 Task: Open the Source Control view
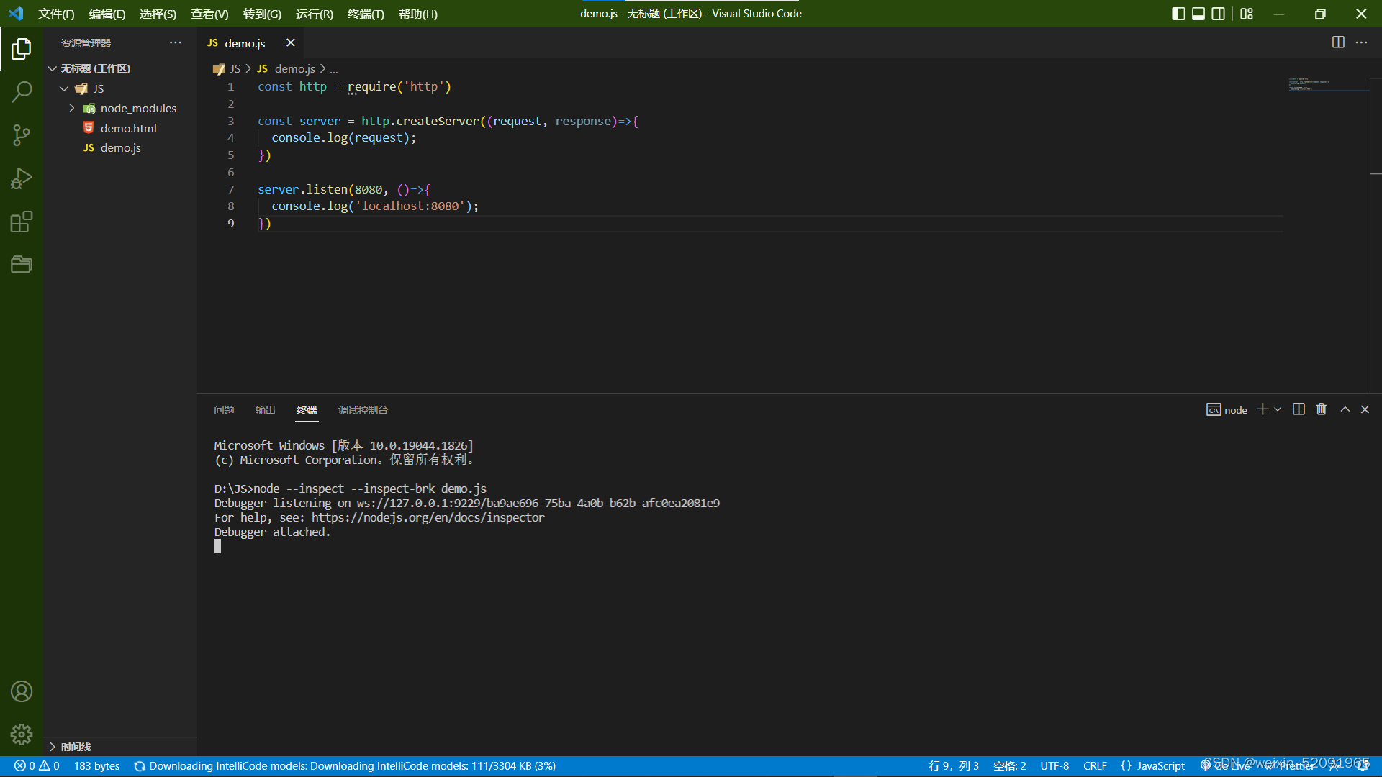(x=22, y=135)
